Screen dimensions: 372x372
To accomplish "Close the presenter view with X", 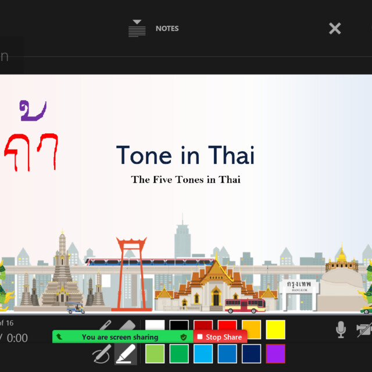I will coord(335,28).
